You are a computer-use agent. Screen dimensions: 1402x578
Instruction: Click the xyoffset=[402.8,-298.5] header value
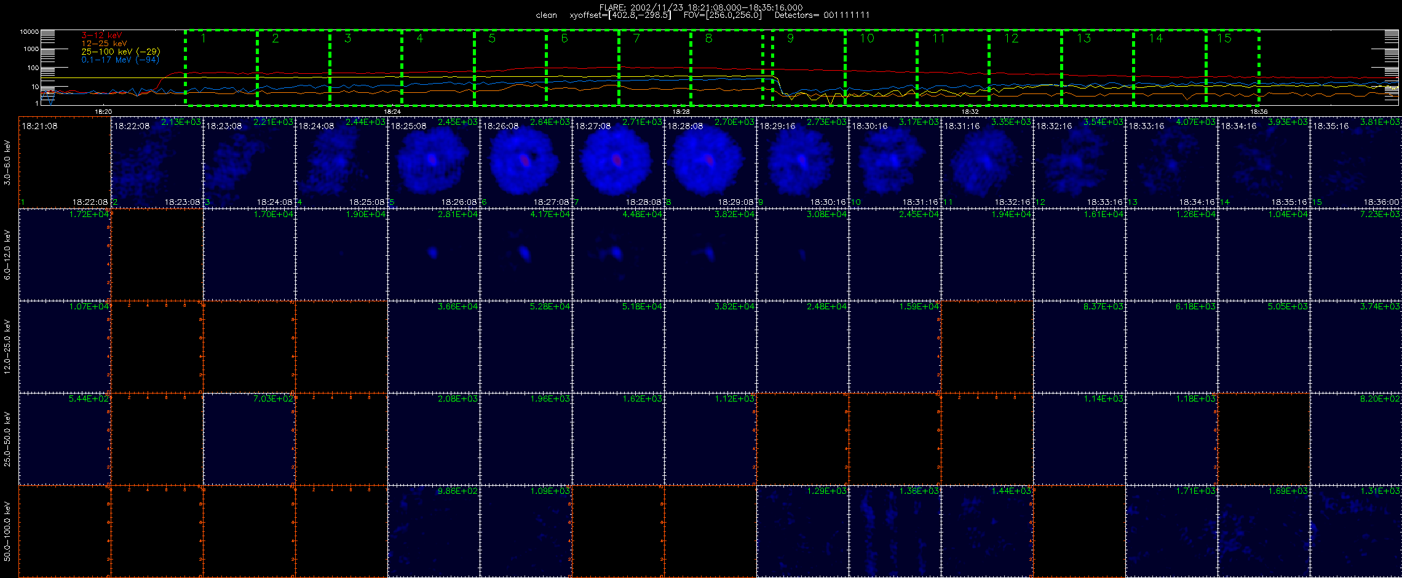620,15
